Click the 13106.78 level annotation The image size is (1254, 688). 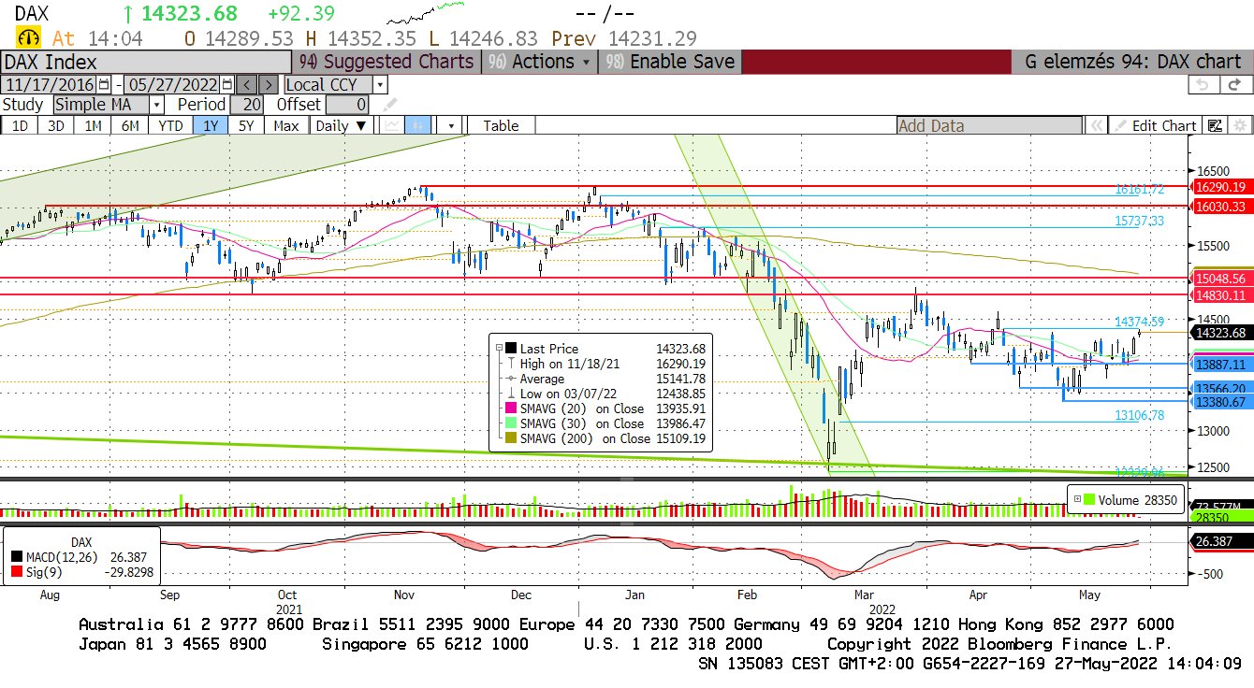coord(1139,415)
